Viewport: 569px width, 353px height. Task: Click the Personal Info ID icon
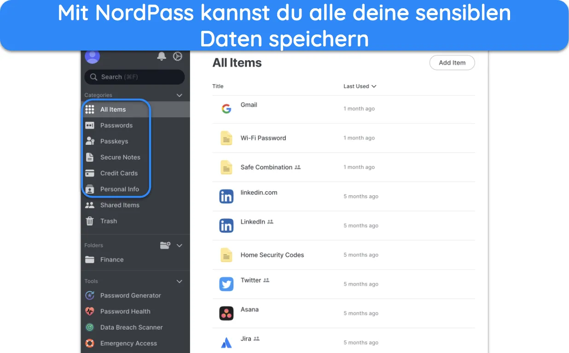90,189
